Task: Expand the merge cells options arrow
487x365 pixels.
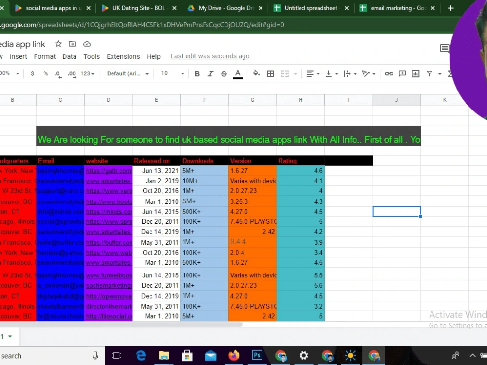Action: (x=296, y=74)
